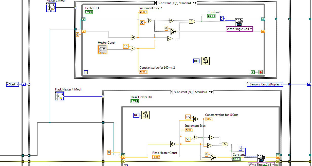Click Constantvalue for 100ms 2 DBL indicator
The width and height of the screenshot is (312, 166).
143,72
